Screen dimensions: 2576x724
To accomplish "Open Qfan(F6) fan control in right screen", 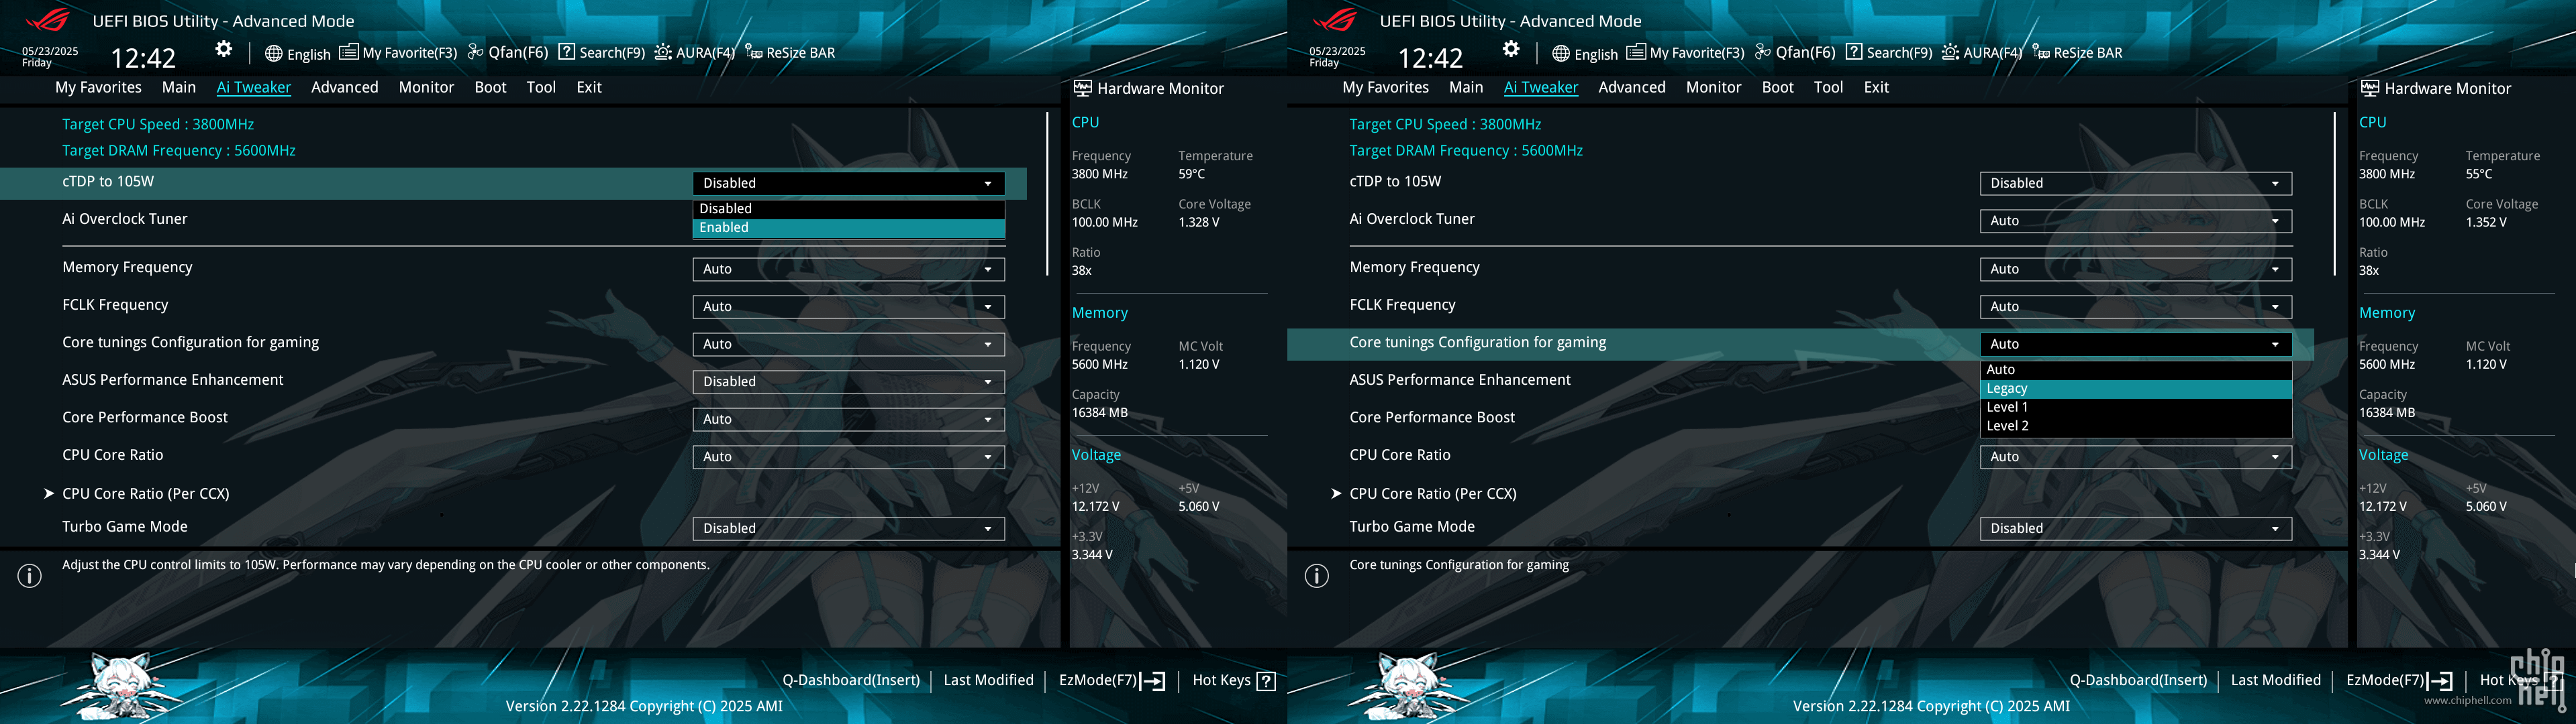I will coord(1794,53).
